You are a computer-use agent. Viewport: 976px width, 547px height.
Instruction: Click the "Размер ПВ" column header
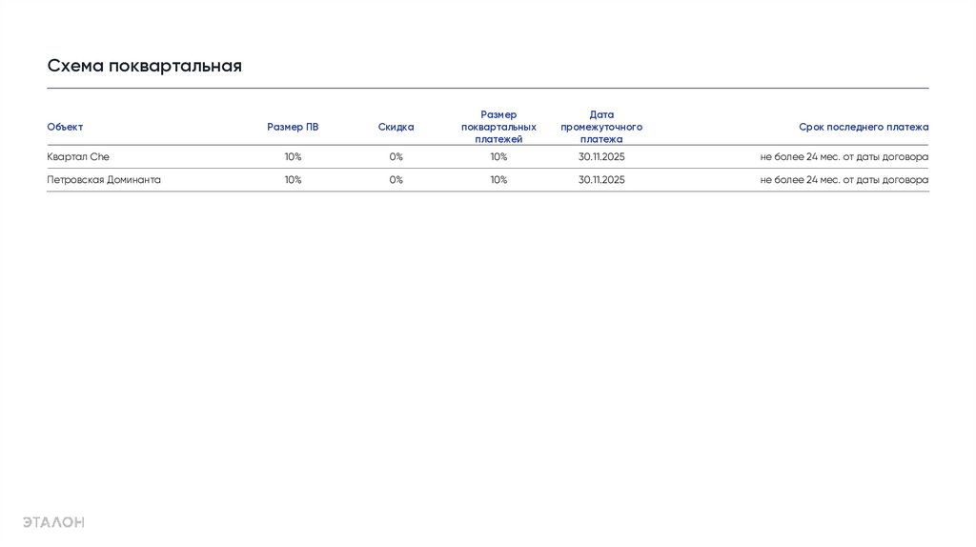(293, 127)
